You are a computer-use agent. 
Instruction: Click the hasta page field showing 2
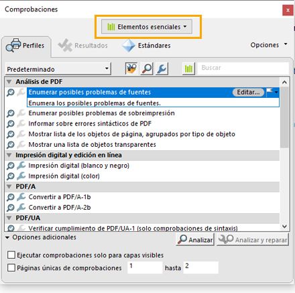pyautogui.click(x=200, y=268)
